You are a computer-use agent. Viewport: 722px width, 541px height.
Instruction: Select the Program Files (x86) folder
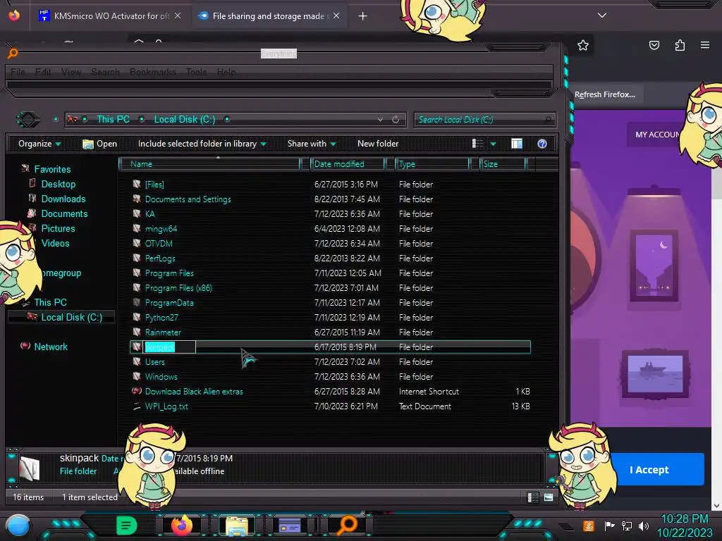click(x=178, y=288)
